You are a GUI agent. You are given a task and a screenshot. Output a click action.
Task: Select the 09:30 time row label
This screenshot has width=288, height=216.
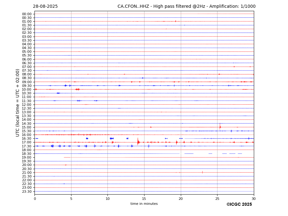coord(27,86)
